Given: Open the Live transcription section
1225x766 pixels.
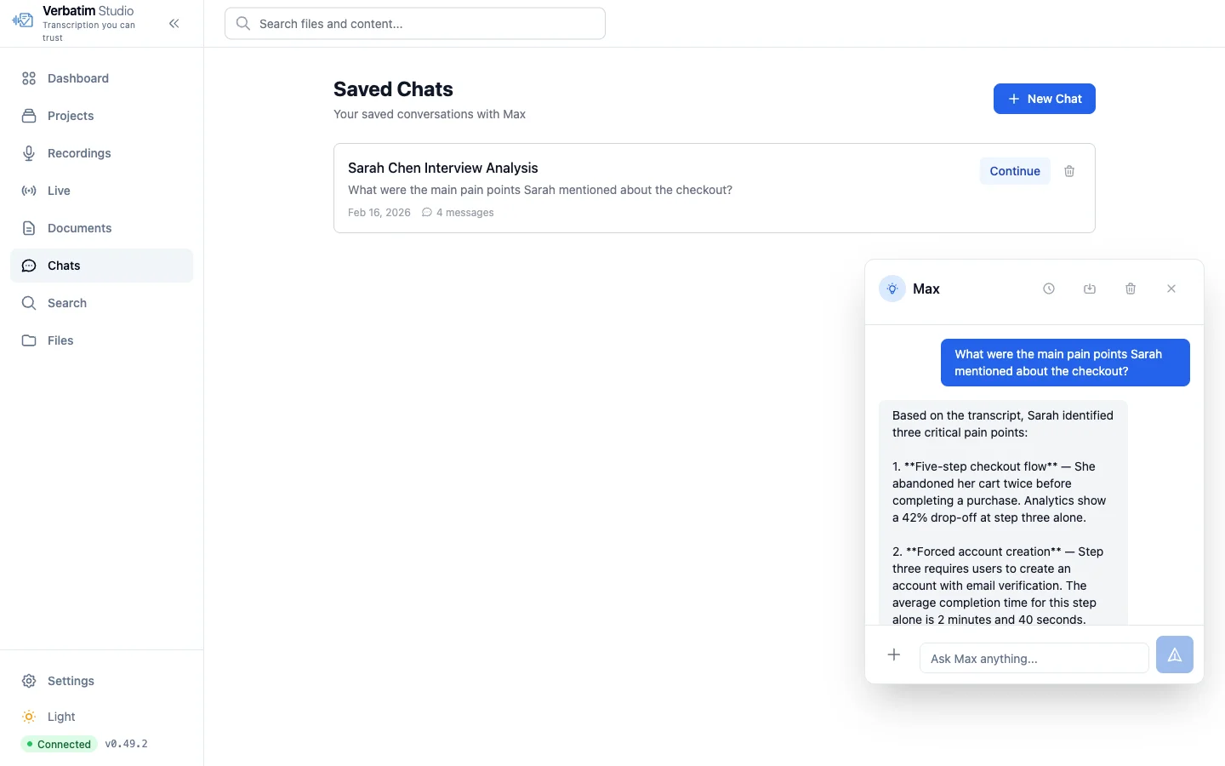Looking at the screenshot, I should 59,191.
